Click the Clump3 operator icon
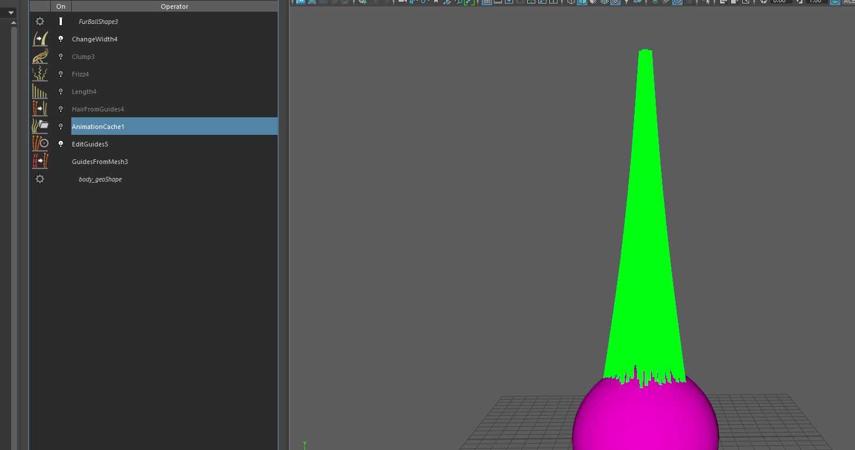Image resolution: width=855 pixels, height=450 pixels. click(x=40, y=57)
